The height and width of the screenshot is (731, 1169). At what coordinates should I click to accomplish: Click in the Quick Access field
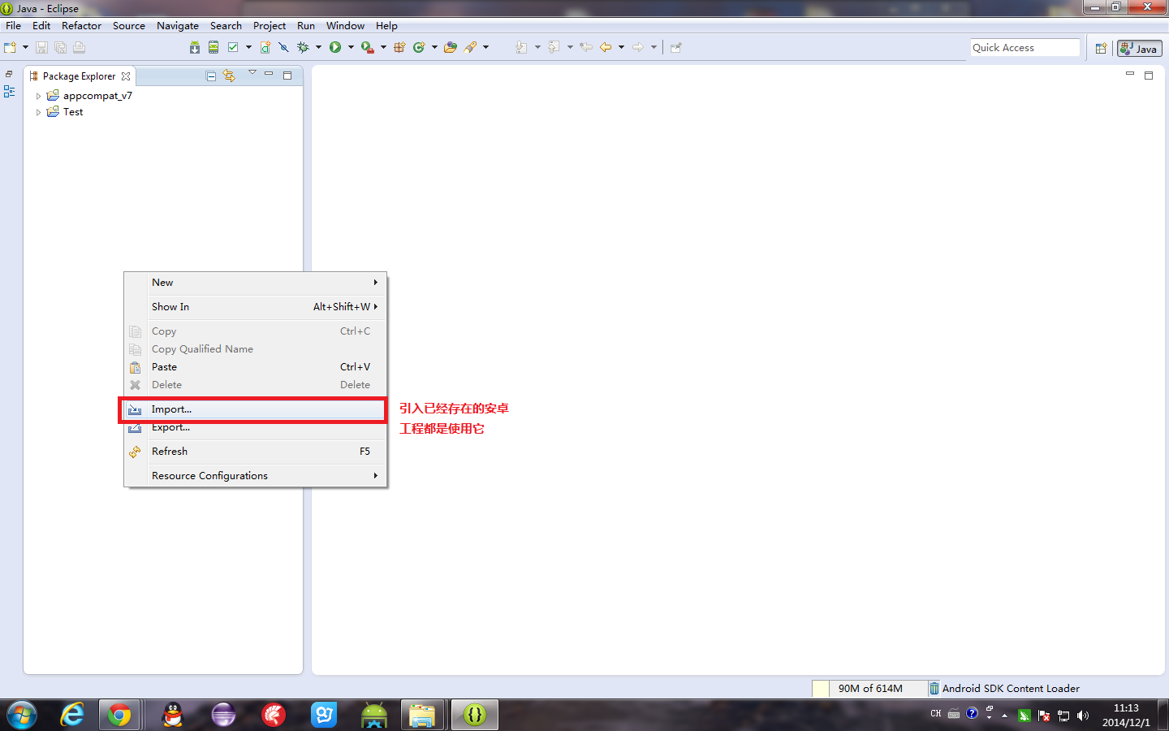pyautogui.click(x=1025, y=48)
